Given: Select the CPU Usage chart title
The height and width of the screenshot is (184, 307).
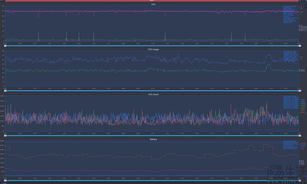Looking at the screenshot, I should click(x=153, y=49).
